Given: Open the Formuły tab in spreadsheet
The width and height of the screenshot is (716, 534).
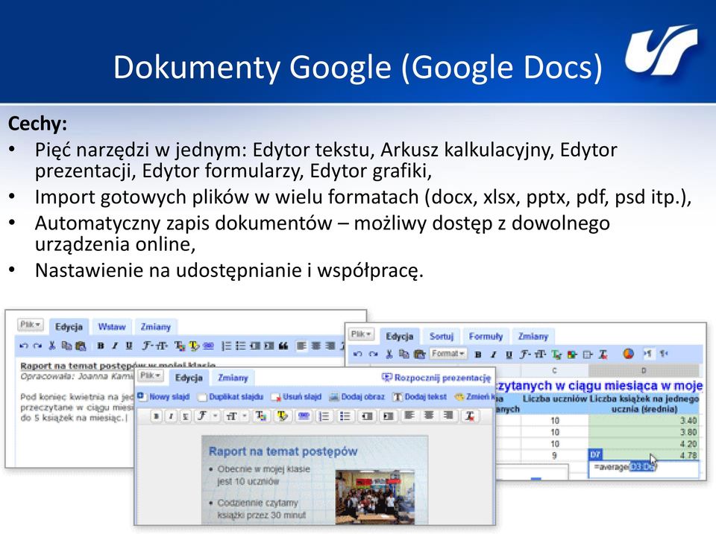Looking at the screenshot, I should [x=486, y=336].
